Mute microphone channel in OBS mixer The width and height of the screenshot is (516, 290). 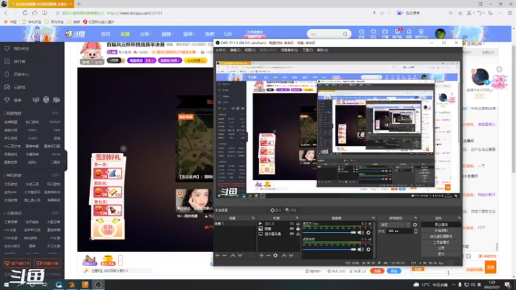pos(361,233)
